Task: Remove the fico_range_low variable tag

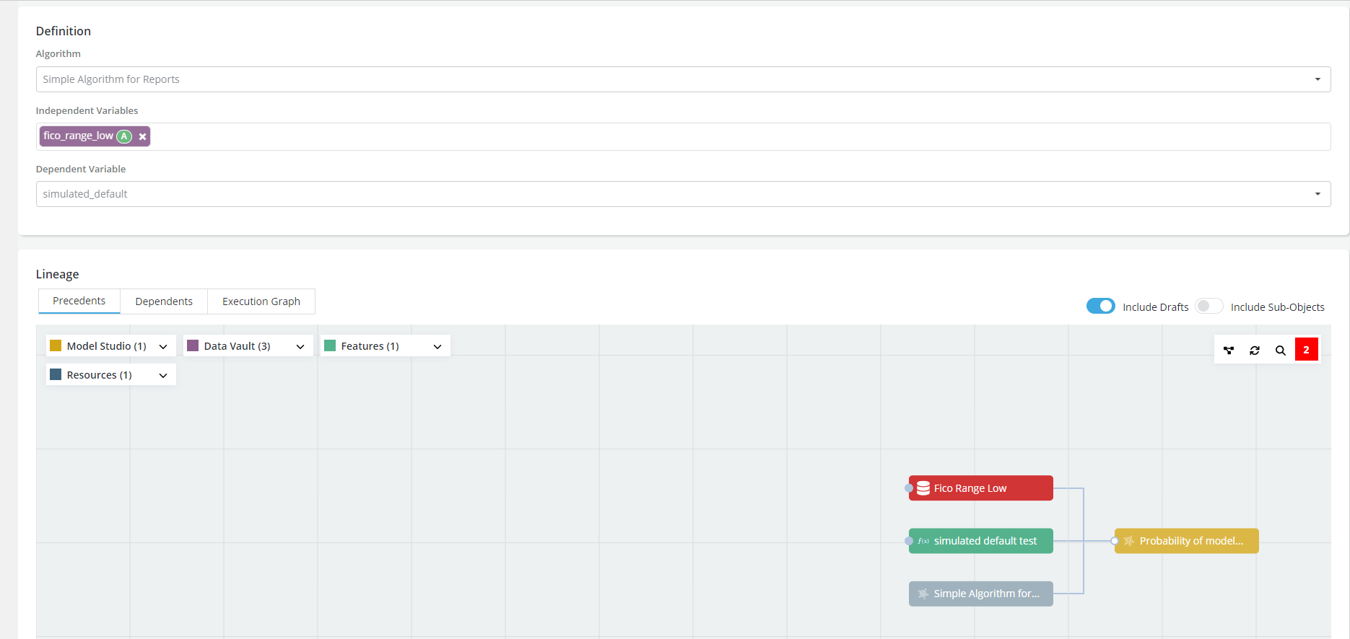Action: point(143,136)
